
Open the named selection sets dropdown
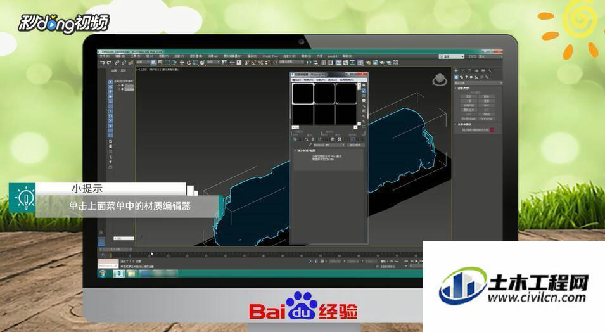(291, 62)
